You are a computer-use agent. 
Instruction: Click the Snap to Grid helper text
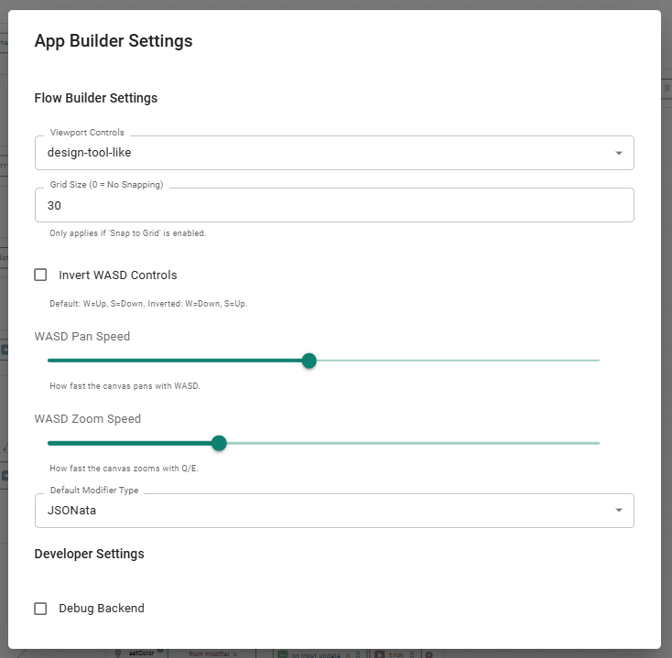128,233
